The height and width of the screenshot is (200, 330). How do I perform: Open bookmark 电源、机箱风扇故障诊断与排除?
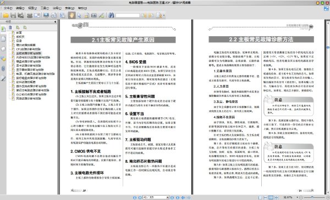click(35, 74)
